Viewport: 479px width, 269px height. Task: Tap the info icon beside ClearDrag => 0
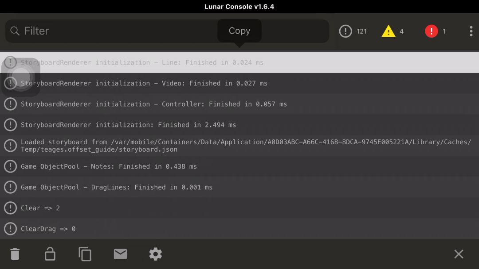click(10, 228)
